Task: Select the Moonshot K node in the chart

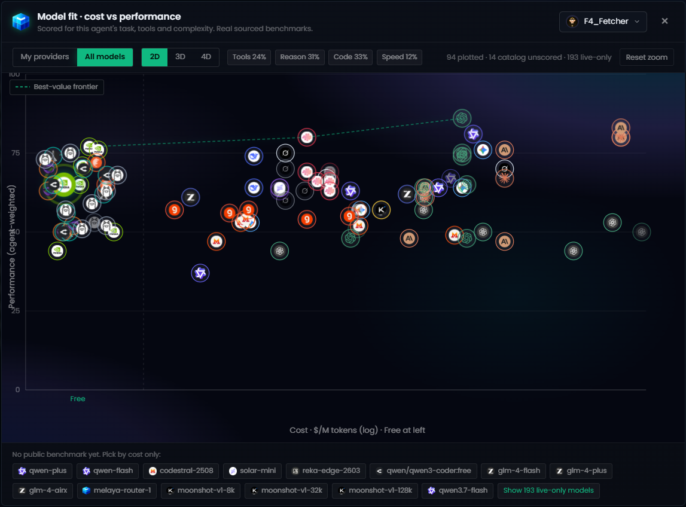Action: click(x=381, y=210)
